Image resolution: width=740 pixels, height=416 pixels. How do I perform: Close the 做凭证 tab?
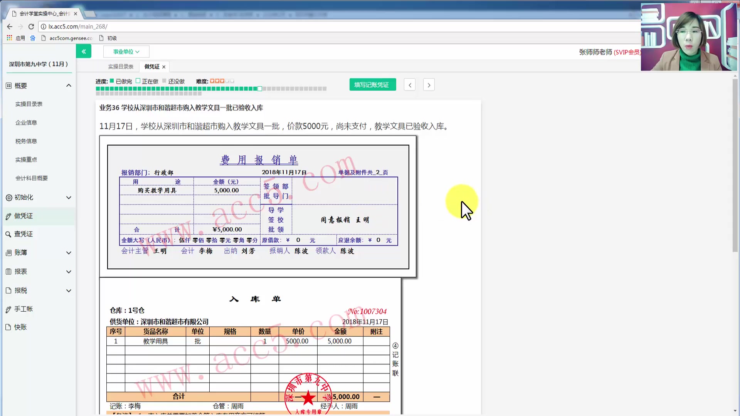pyautogui.click(x=164, y=67)
